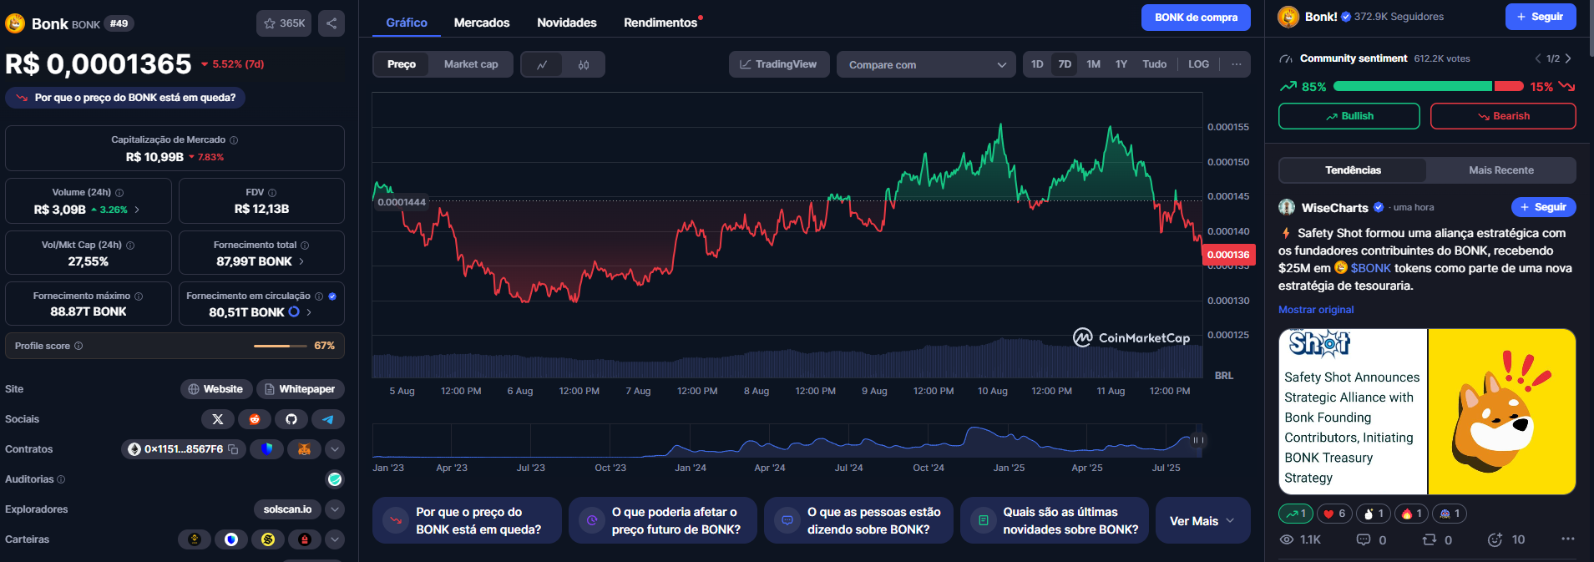Screen dimensions: 1594x562
Task: Open the Telegram social link
Action: pyautogui.click(x=328, y=419)
